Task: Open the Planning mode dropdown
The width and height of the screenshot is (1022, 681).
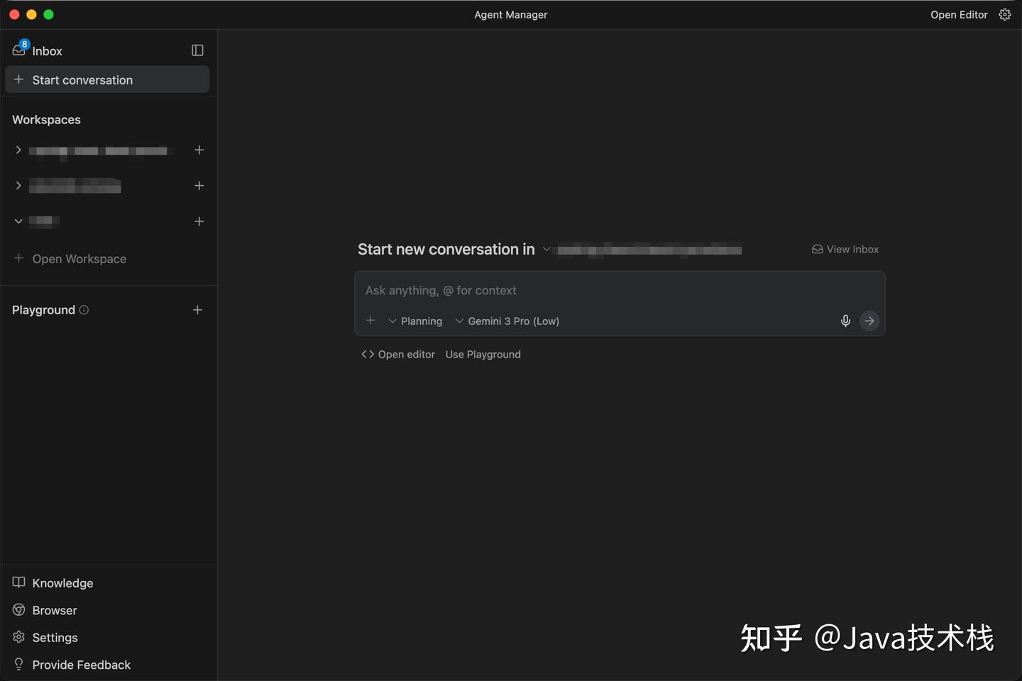Action: (415, 321)
